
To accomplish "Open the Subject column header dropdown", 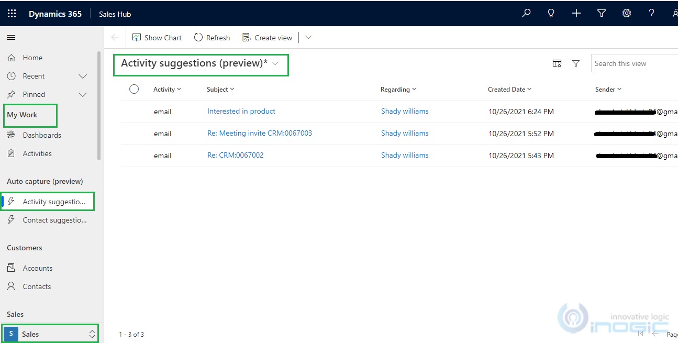I will pyautogui.click(x=220, y=90).
